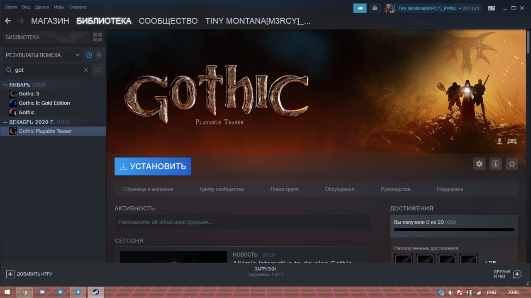Screen dimensions: 531x298
Task: Open ЗАГРУЗКИ downloads status
Action: click(265, 271)
